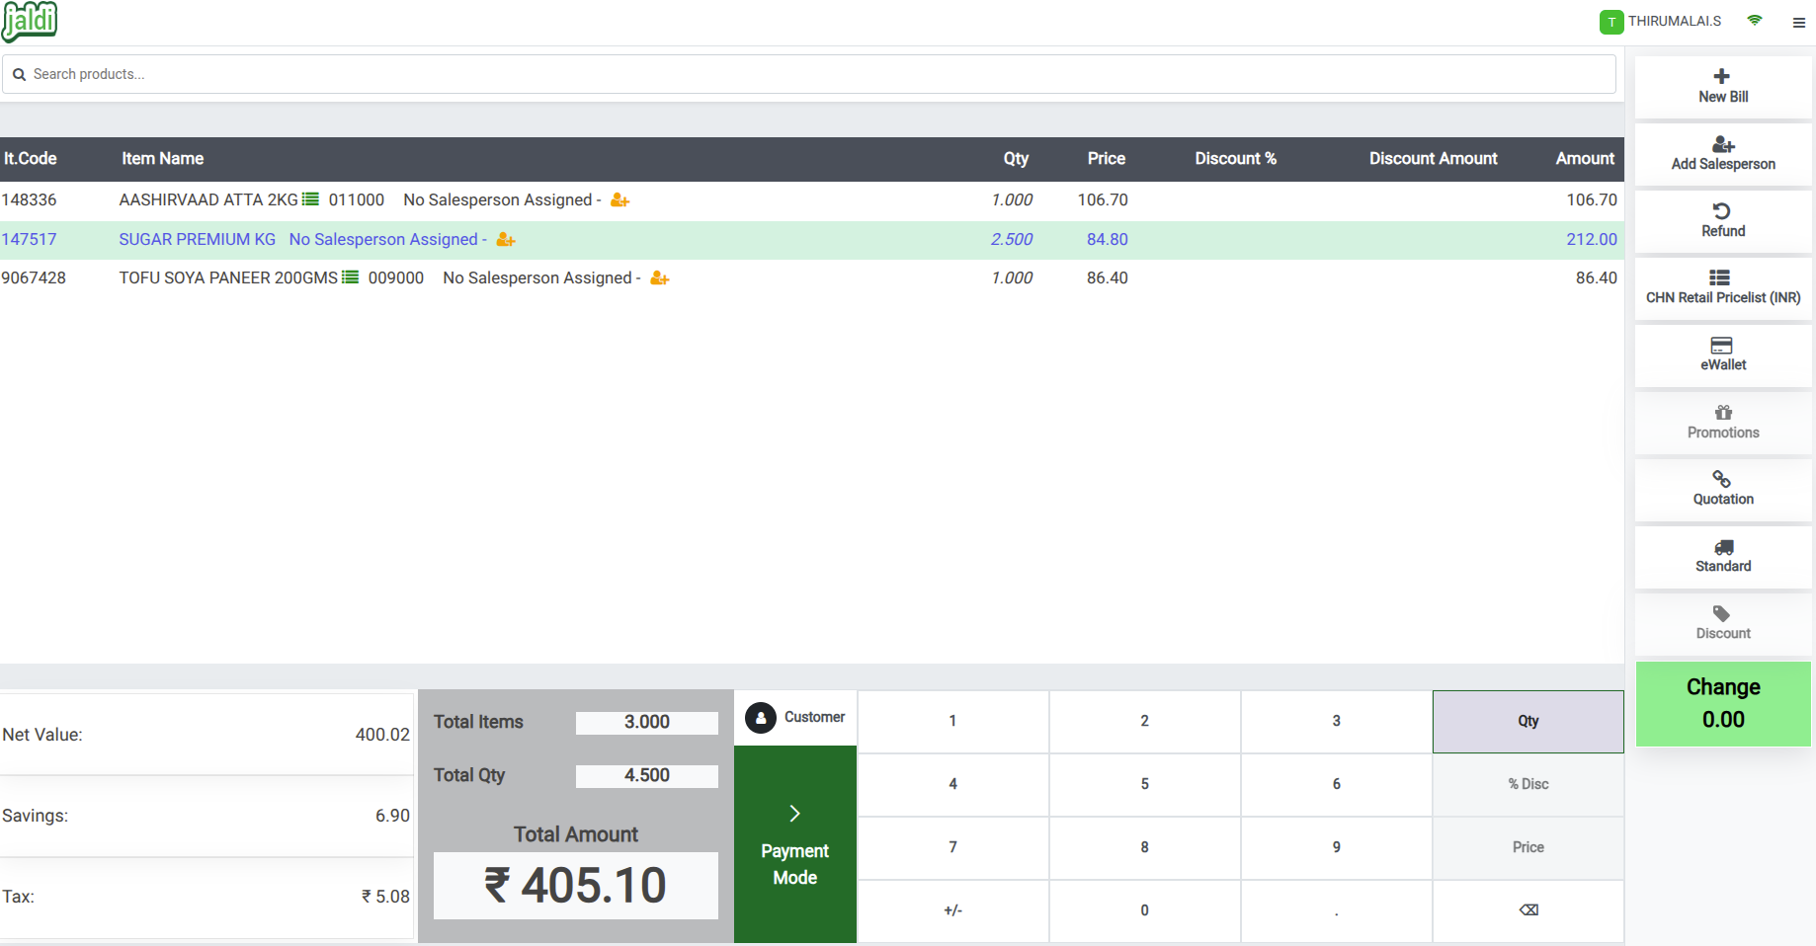Select the Qty entry mode

click(1527, 722)
